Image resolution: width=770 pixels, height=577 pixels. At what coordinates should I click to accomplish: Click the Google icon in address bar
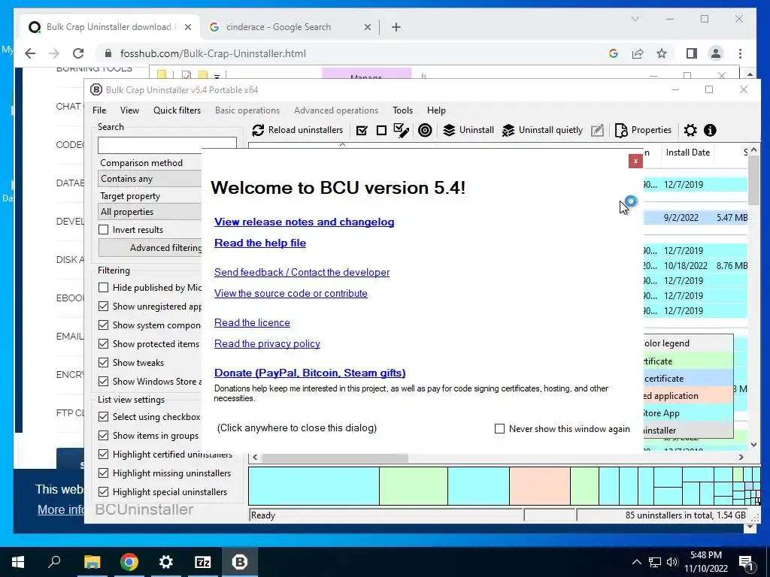tap(614, 53)
